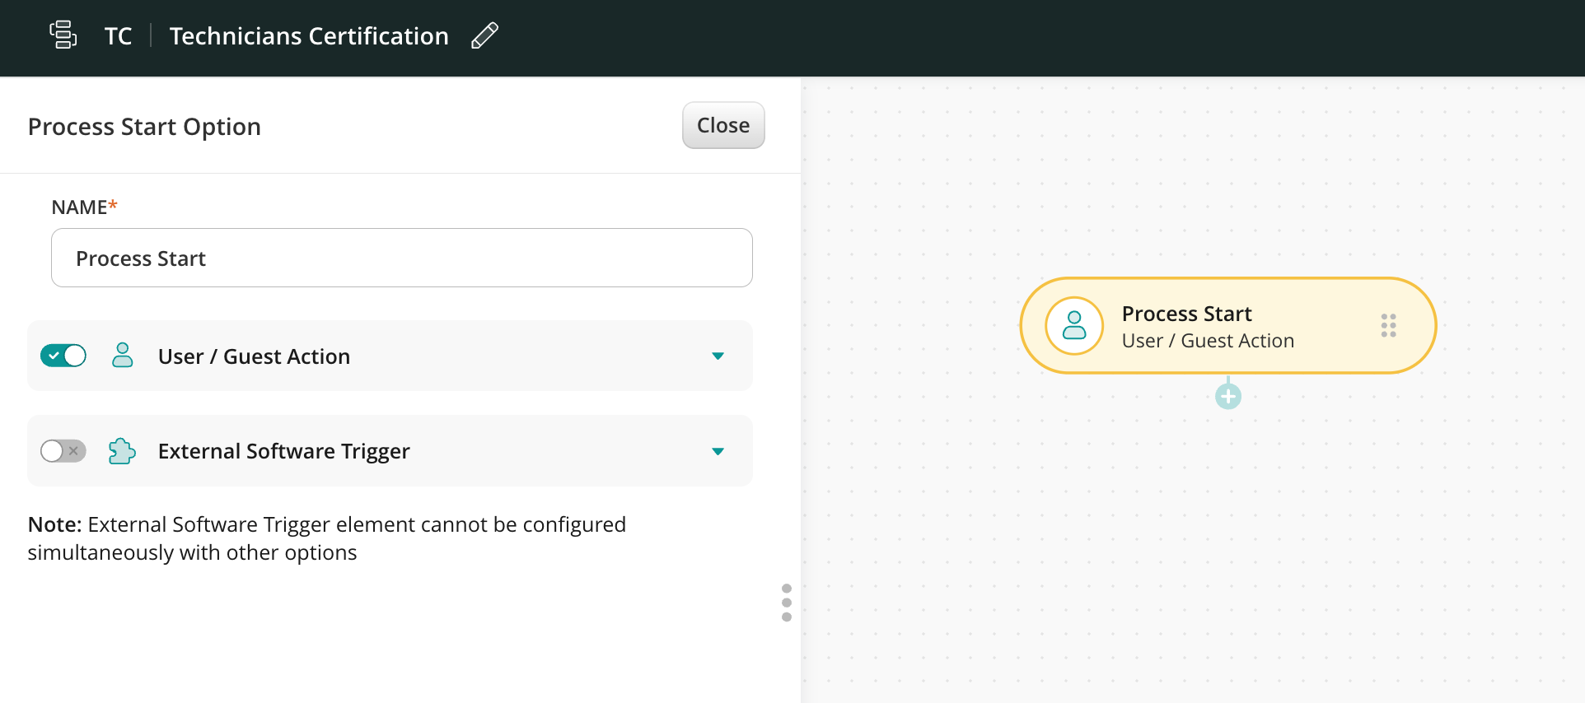Enable the External Software Trigger toggle
Viewport: 1585px width, 703px height.
click(x=63, y=451)
